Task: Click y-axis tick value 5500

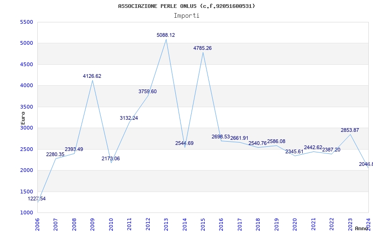Action: coord(27,22)
